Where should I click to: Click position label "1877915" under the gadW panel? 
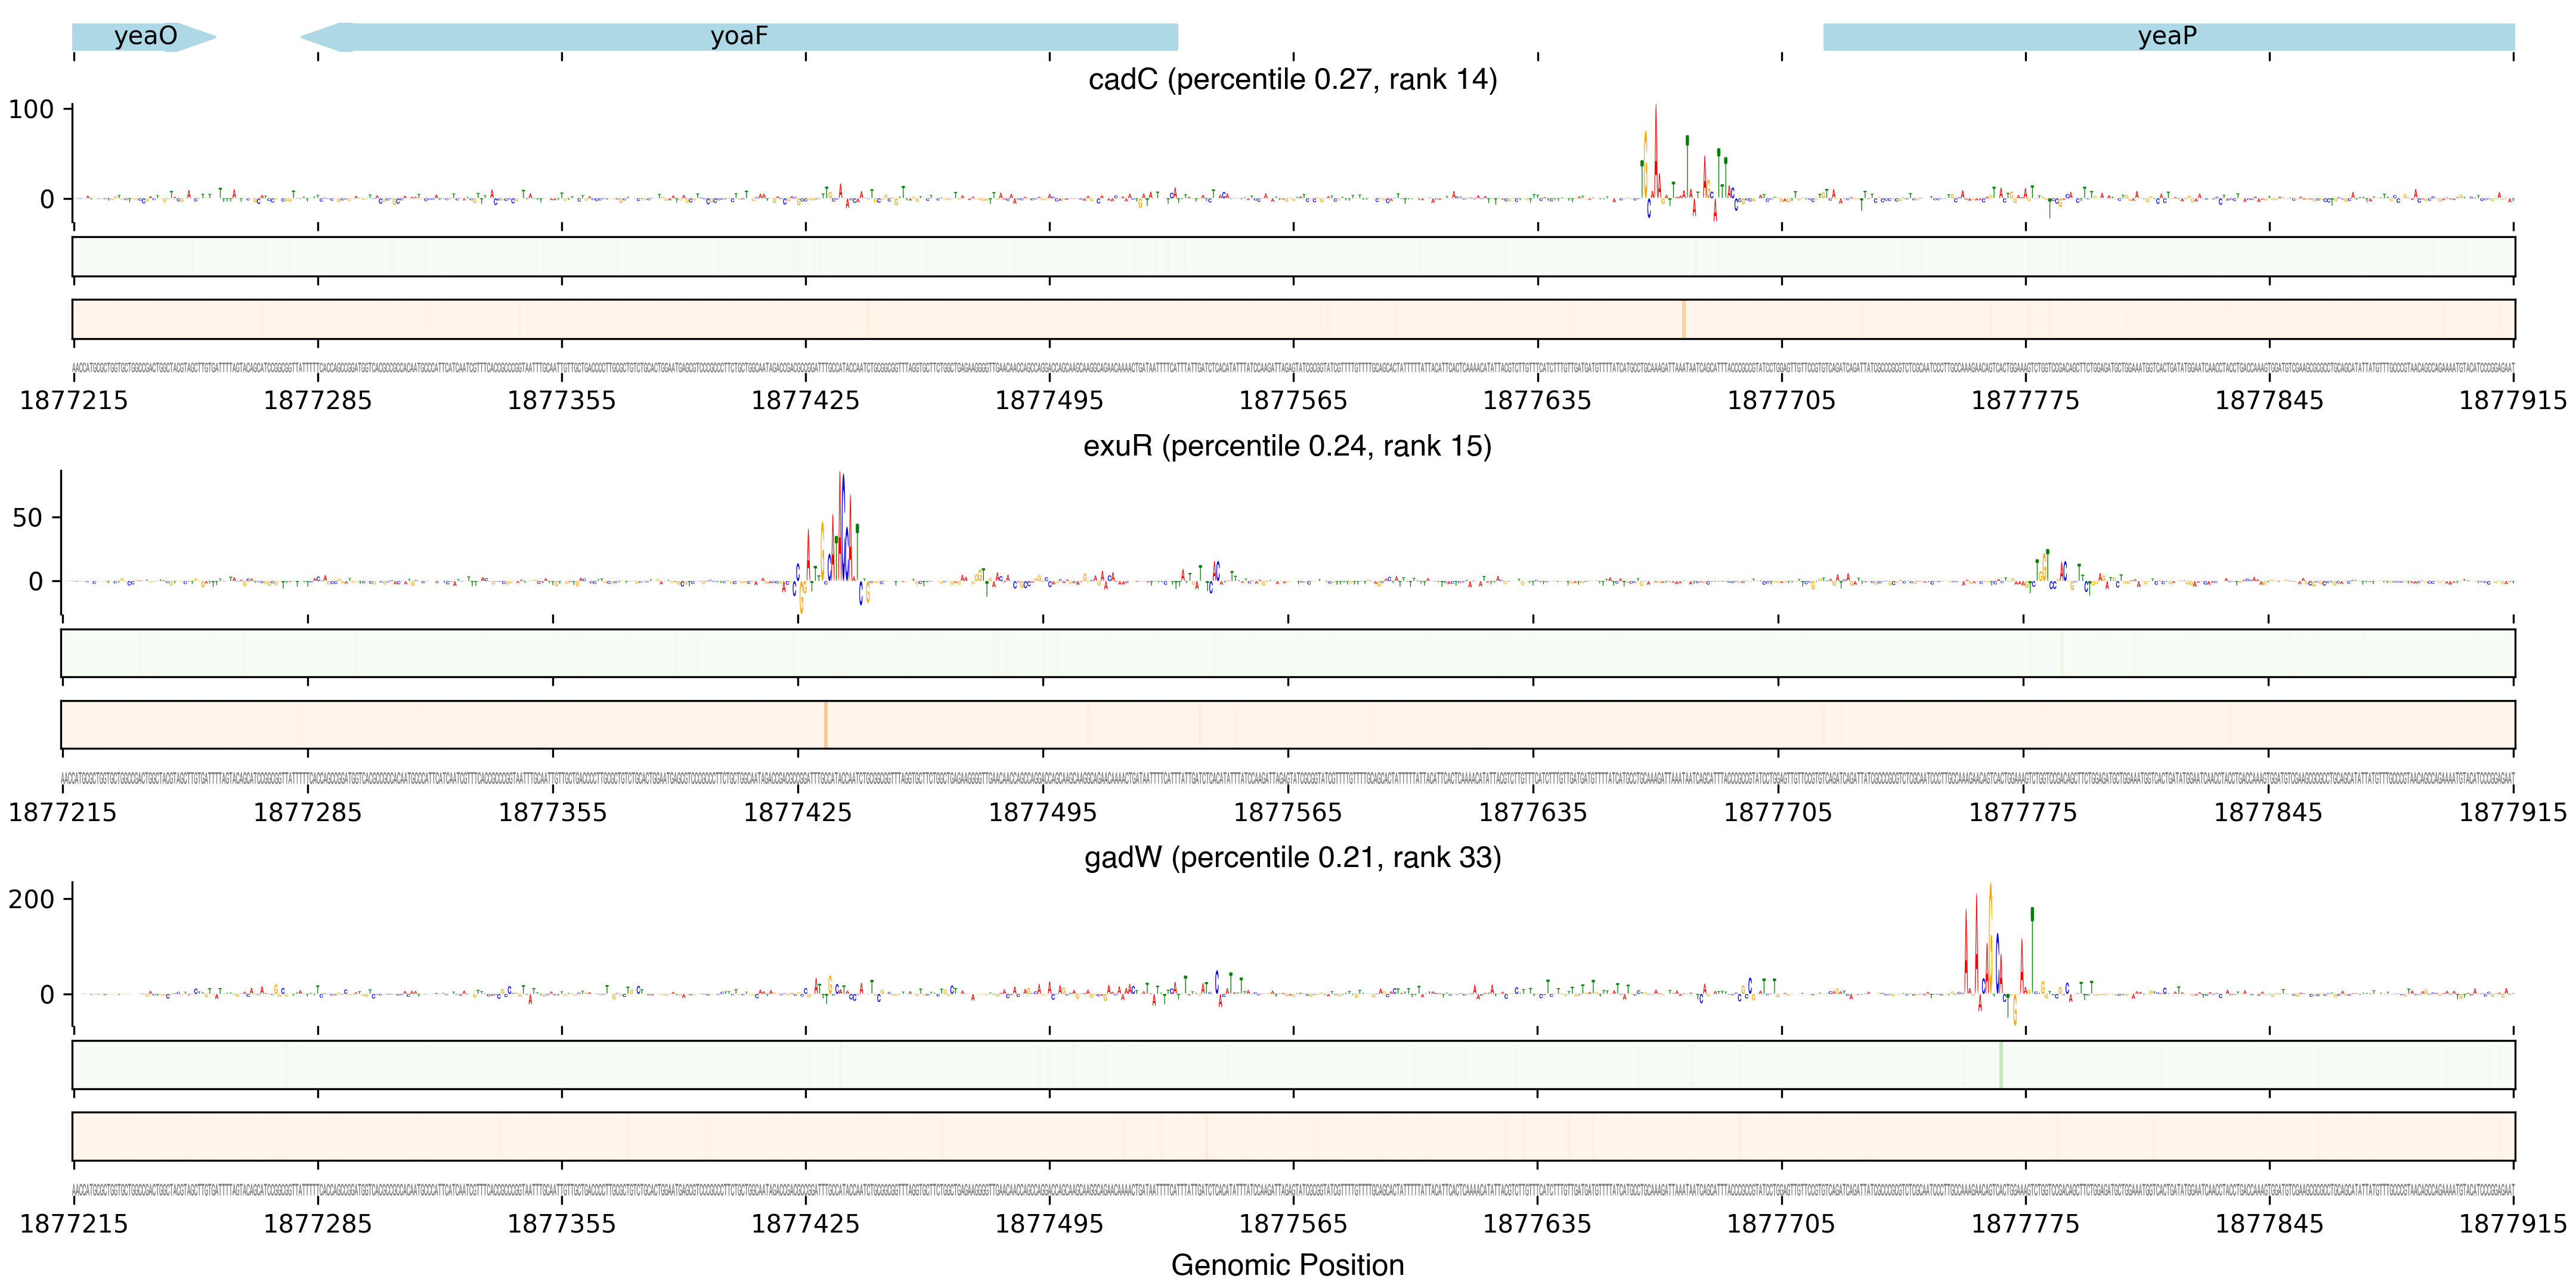tap(2514, 1224)
